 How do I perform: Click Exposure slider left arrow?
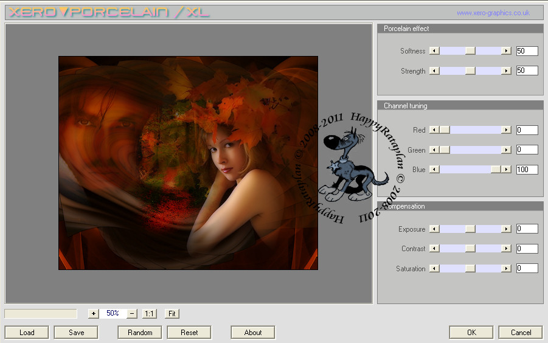[434, 229]
